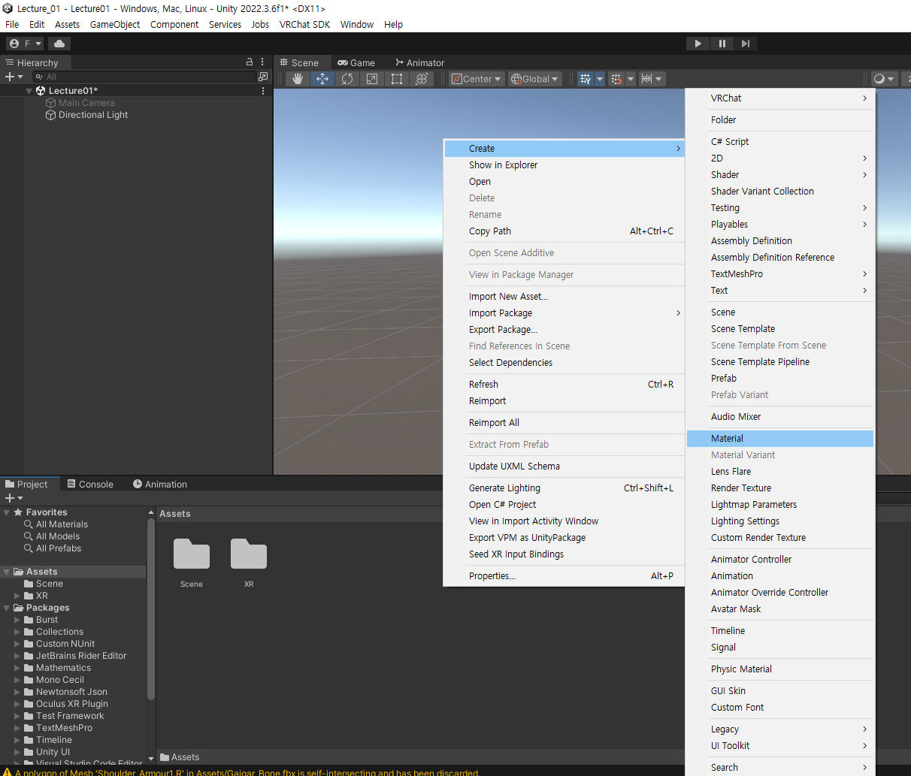Click the Hierarchy search-by-type icon
This screenshot has height=776, width=911.
[262, 77]
